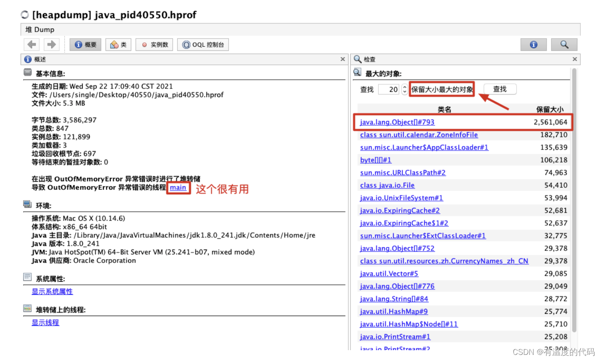Click the 查找 button next to the dropdown

tap(500, 89)
